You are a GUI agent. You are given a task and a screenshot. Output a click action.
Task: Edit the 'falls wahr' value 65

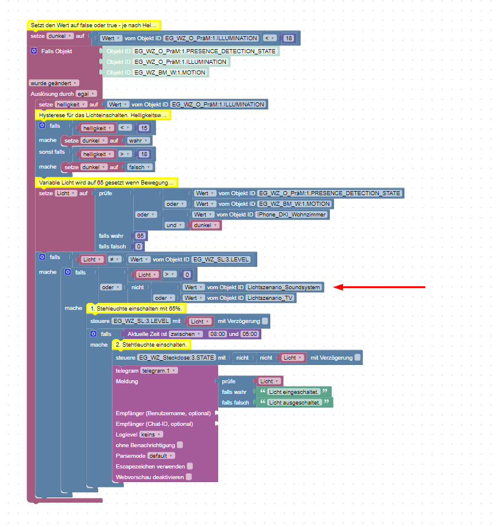point(140,236)
